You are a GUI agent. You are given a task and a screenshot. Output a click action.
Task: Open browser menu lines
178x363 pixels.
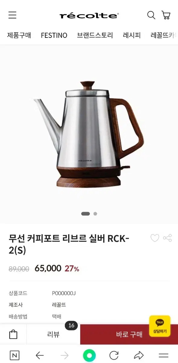point(164,355)
